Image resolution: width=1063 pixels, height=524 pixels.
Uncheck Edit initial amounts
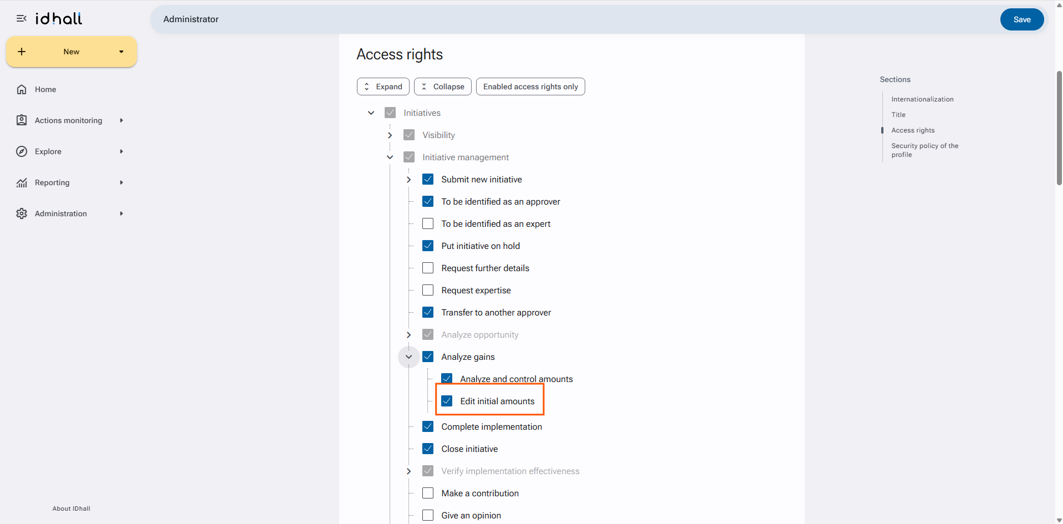[x=447, y=401]
